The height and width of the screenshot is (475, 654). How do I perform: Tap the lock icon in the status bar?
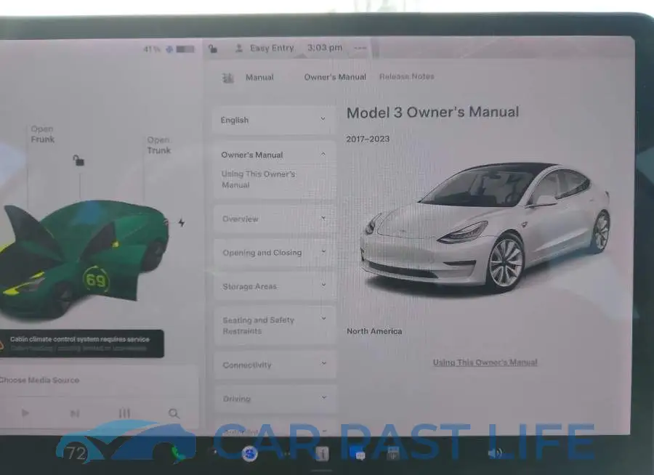pos(213,49)
